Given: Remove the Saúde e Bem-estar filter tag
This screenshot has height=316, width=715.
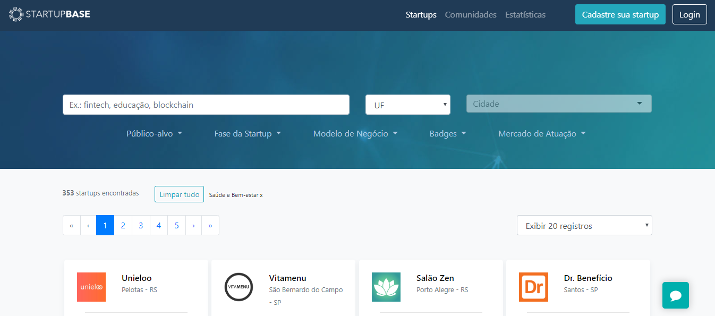Looking at the screenshot, I should point(236,195).
